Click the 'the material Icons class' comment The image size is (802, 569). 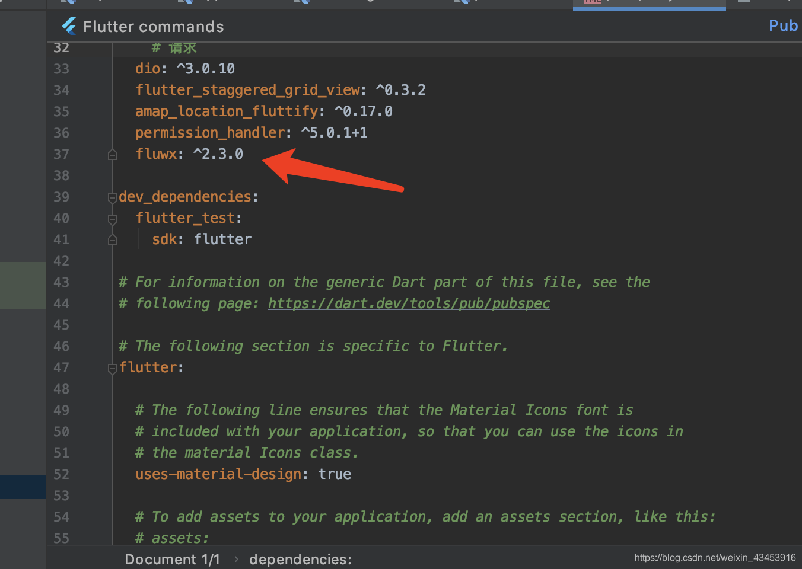click(x=247, y=453)
